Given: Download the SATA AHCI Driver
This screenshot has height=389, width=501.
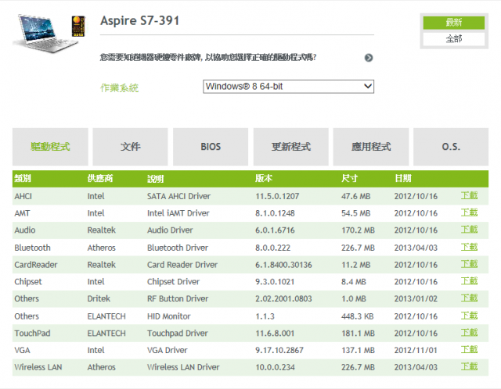Looking at the screenshot, I should click(x=469, y=195).
